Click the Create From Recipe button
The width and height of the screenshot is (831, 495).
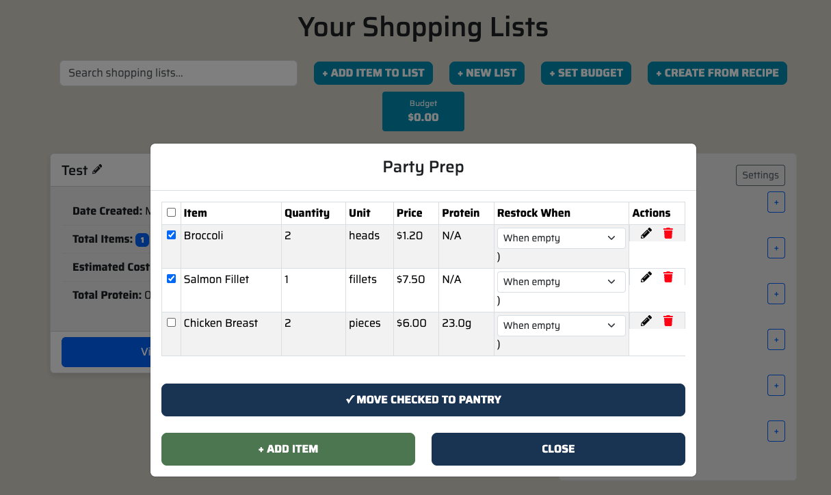coord(717,72)
